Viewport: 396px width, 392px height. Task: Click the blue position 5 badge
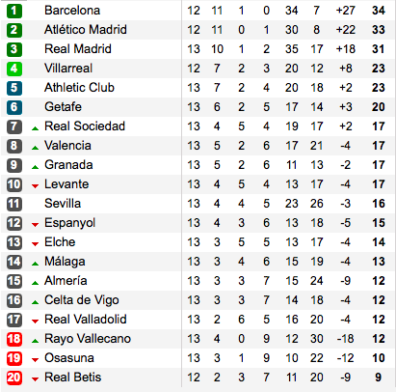tap(14, 88)
